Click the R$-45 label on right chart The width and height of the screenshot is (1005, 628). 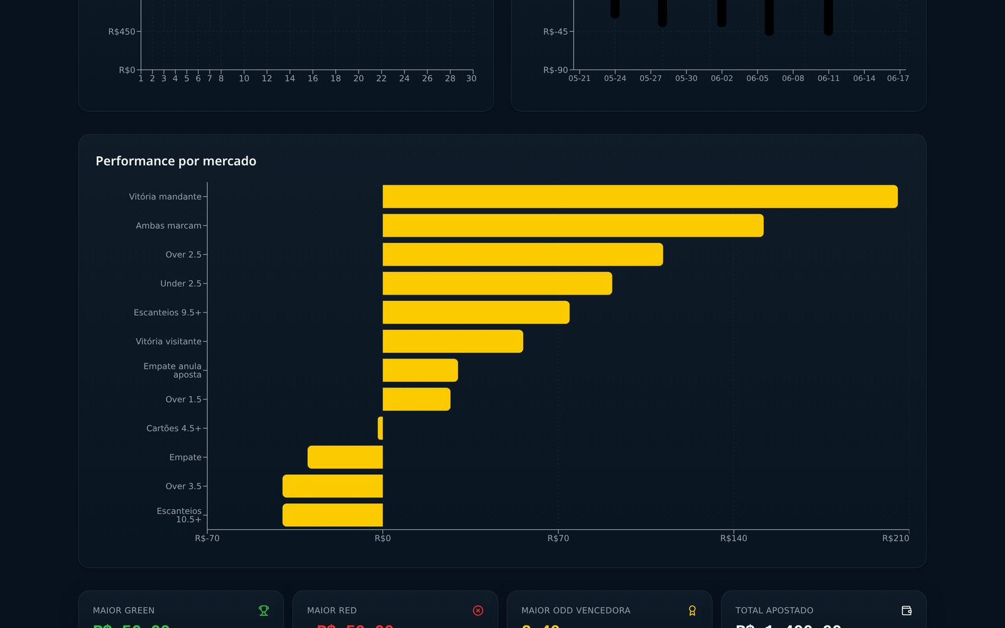pos(555,31)
